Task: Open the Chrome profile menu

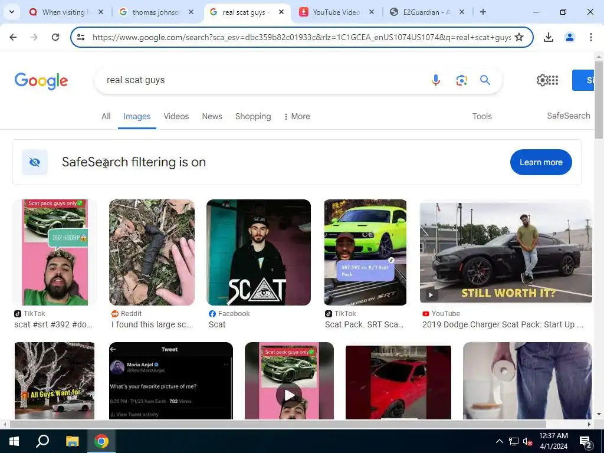Action: tap(570, 37)
